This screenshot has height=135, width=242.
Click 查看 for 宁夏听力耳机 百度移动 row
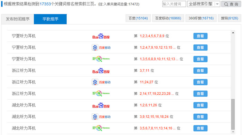pos(200,48)
